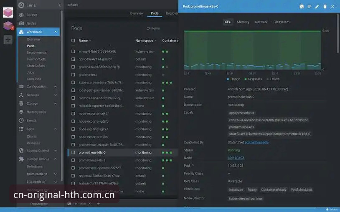Select the Pods tab at top
Viewport: 340px width, 212px height.
pos(155,13)
